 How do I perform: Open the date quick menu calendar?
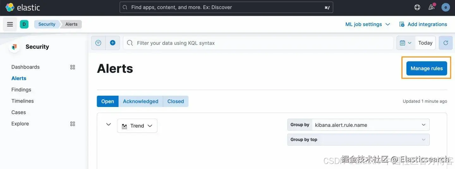click(405, 43)
